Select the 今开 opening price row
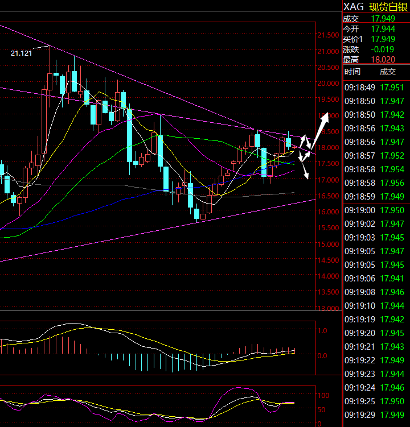Image resolution: width=410 pixels, height=427 pixels. click(x=376, y=28)
